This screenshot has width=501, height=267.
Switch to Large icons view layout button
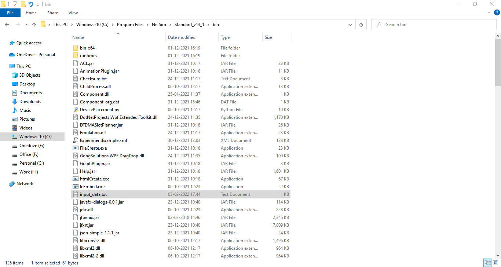click(x=495, y=263)
